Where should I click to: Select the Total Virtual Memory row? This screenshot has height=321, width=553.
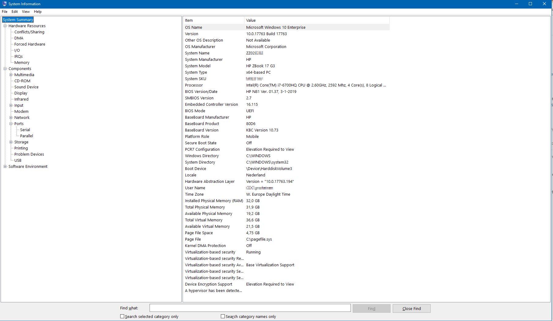pyautogui.click(x=286, y=220)
